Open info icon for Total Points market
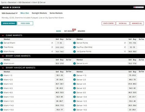The image size is (145, 112). pos(2,47)
